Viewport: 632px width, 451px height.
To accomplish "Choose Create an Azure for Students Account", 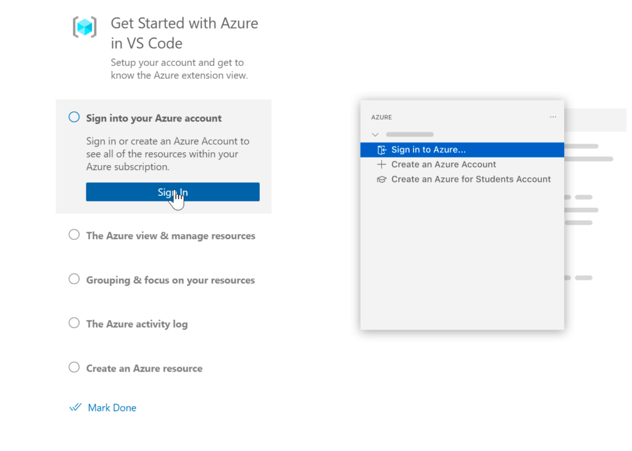I will click(470, 179).
